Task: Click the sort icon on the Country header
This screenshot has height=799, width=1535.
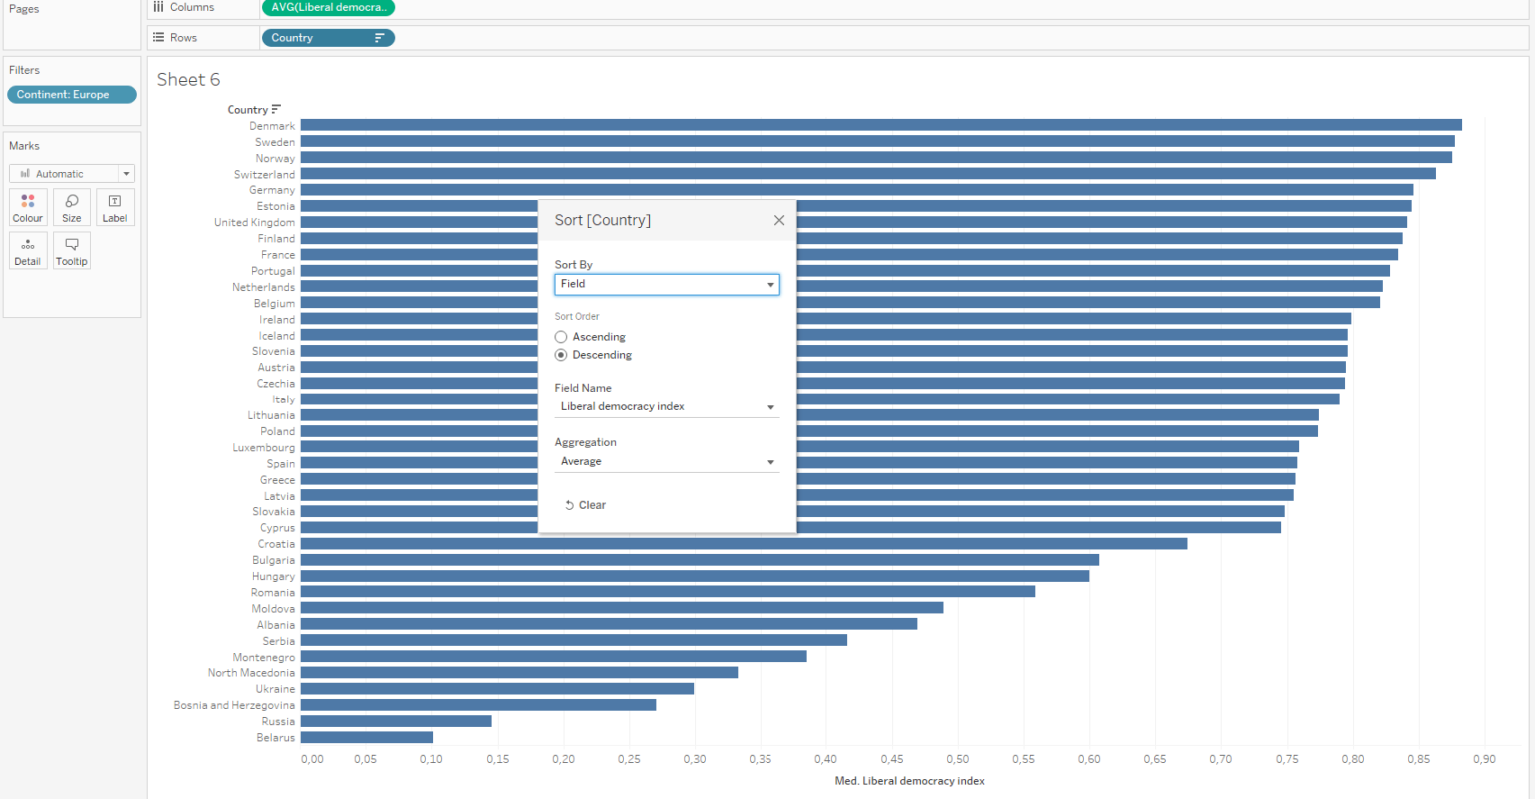Action: 275,109
